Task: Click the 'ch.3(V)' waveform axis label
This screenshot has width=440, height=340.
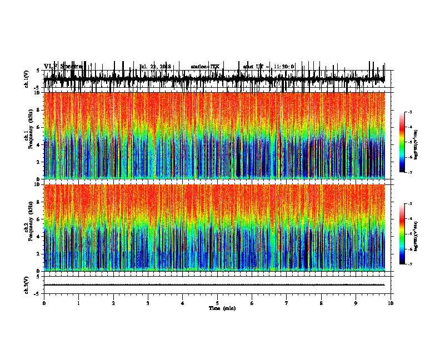Action: tap(27, 285)
